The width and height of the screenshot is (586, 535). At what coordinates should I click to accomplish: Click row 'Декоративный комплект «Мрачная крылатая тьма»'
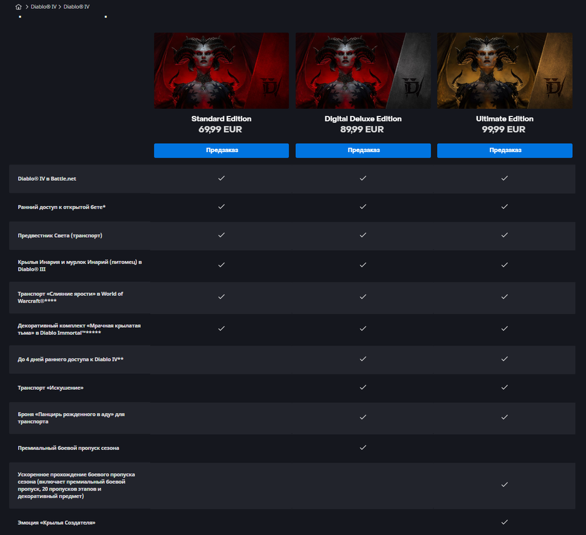pyautogui.click(x=292, y=329)
